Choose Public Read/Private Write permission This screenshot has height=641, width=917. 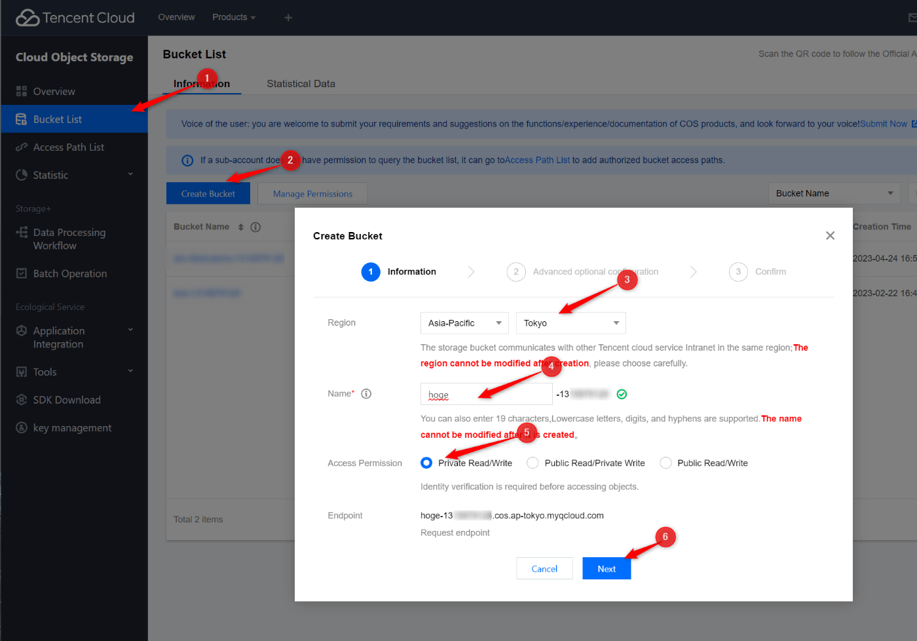pos(532,463)
